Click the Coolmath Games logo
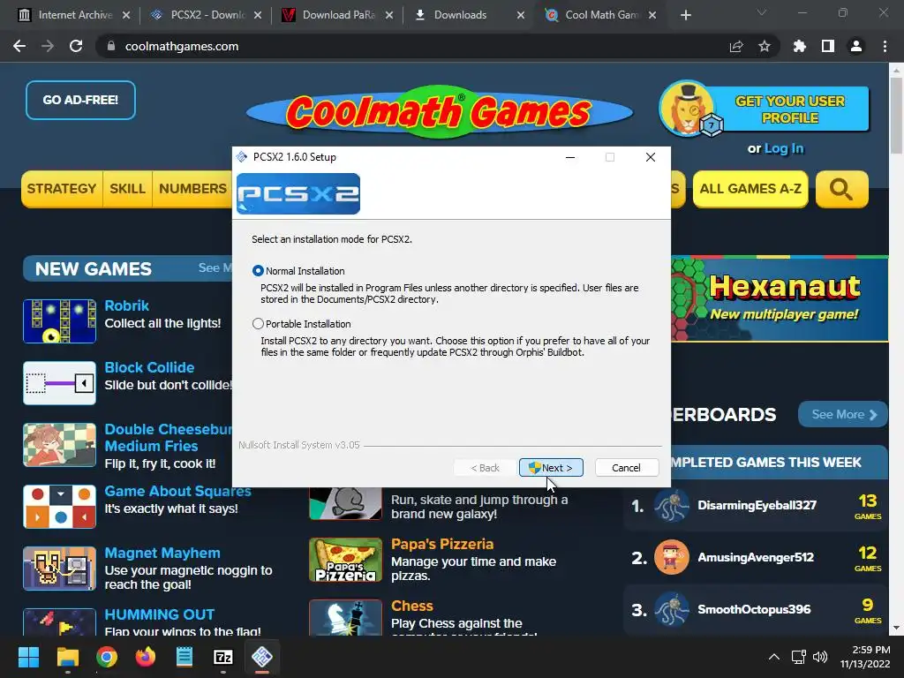Image resolution: width=904 pixels, height=678 pixels. 440,111
